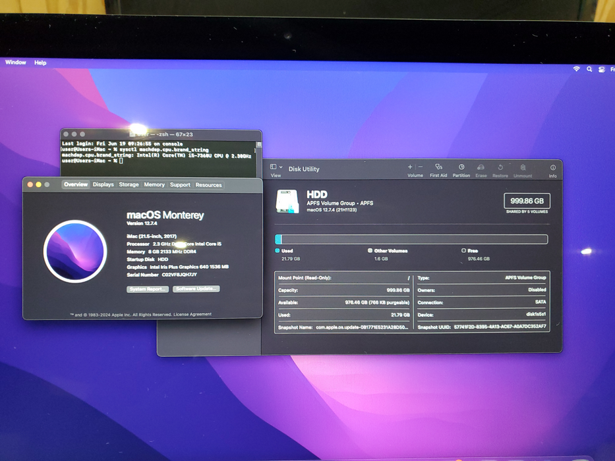Click 'Intel Iris Plus Graphics 640' text
Screen dimensions: 615x461
pos(179,267)
